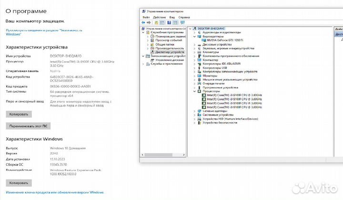343x200 pixels.
Task: Collapse the DESKTOP-EHEQMVO root node
Action: (190, 29)
